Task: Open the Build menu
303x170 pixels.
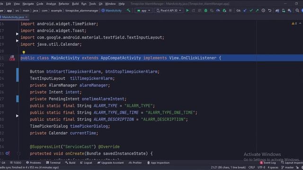Action: point(75,4)
